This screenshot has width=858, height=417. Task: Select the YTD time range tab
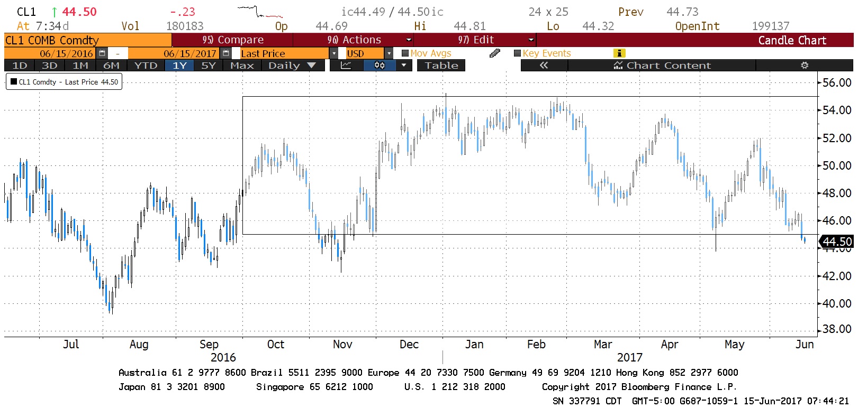[146, 66]
